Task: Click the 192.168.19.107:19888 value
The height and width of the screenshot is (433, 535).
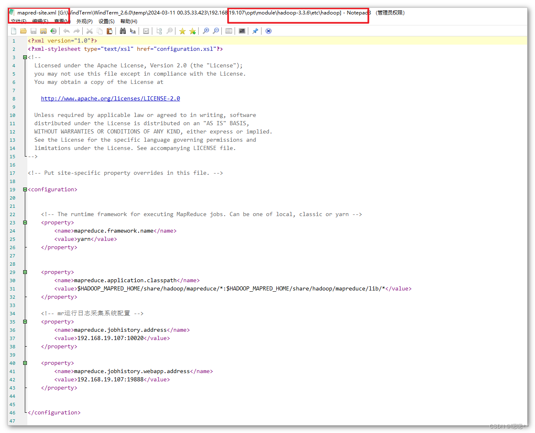Action: pyautogui.click(x=110, y=379)
